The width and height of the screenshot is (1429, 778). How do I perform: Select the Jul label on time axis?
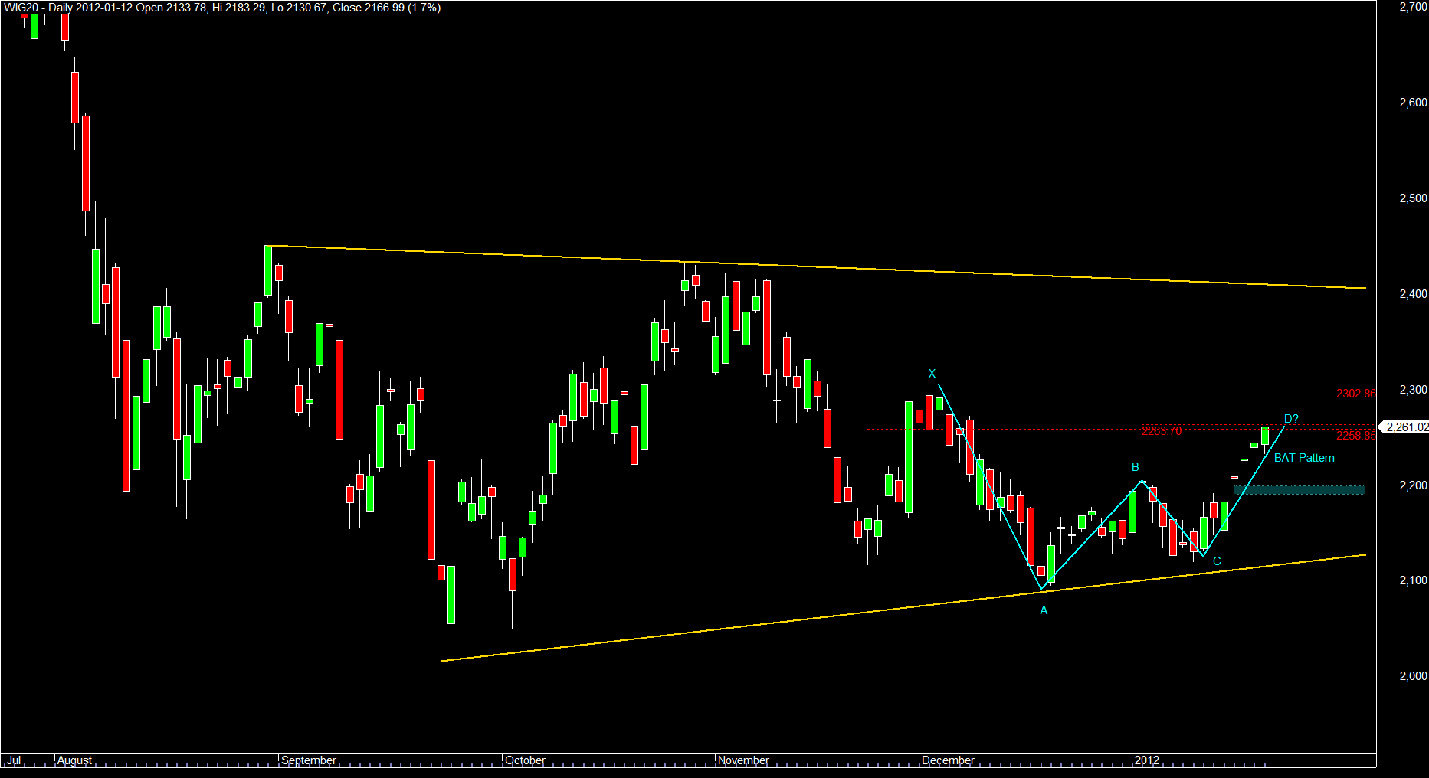14,760
